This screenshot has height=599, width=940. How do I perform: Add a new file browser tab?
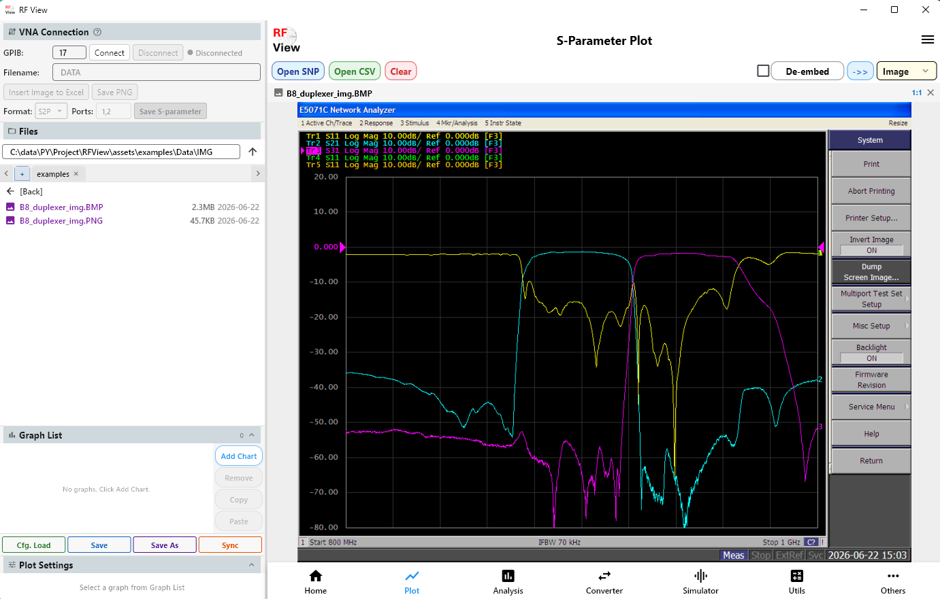[x=22, y=173]
